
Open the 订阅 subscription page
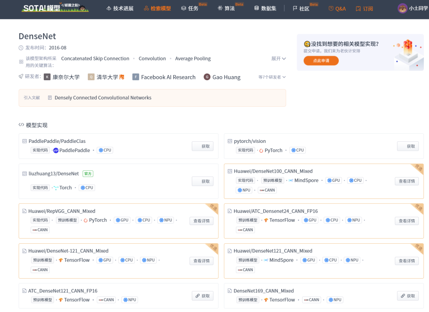click(x=364, y=9)
